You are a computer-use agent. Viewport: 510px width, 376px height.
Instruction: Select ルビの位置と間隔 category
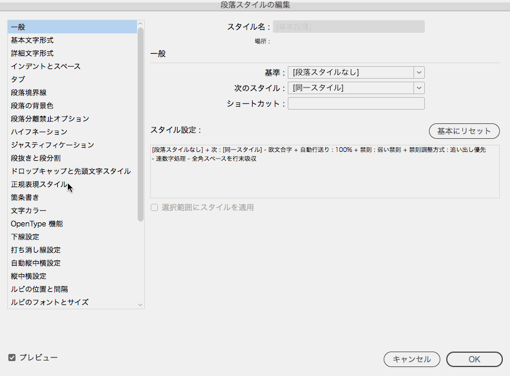tap(72, 289)
